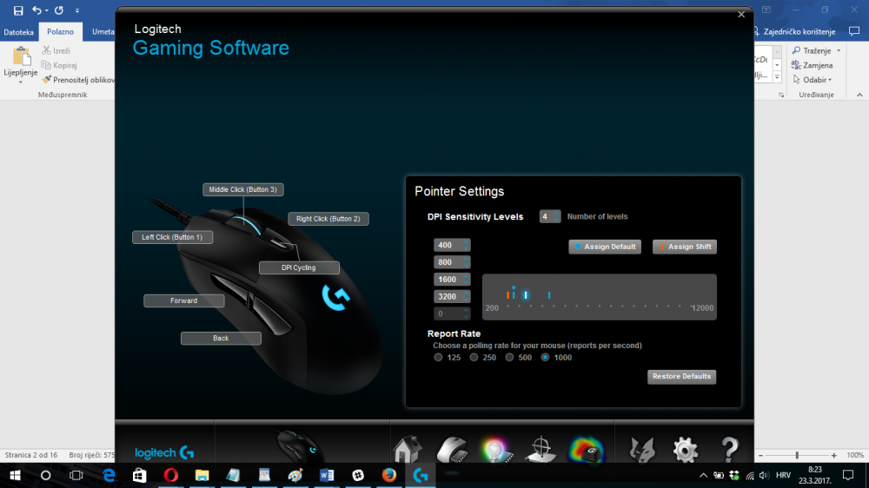The image size is (869, 488).
Task: Open Opera browser from taskbar
Action: [x=170, y=475]
